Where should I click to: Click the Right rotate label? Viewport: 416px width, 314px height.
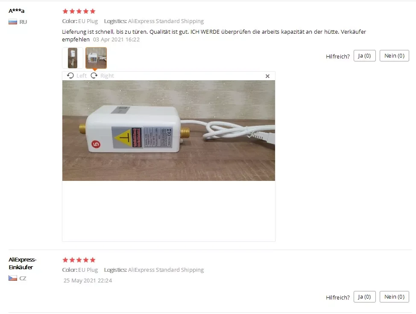tap(107, 76)
